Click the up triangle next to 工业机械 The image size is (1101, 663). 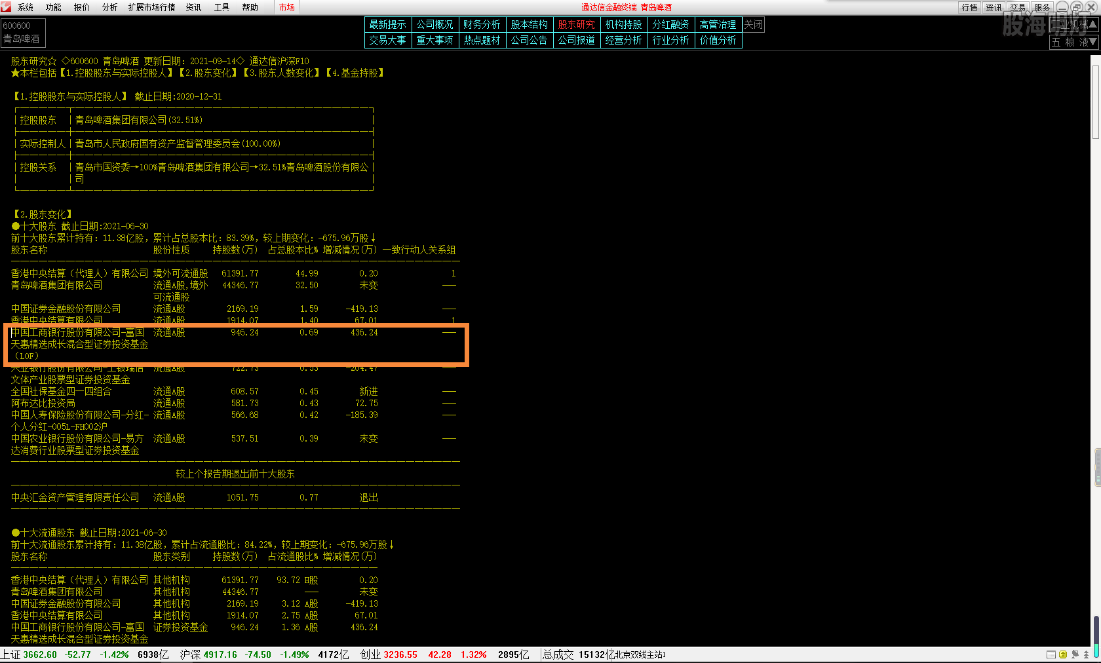1092,24
